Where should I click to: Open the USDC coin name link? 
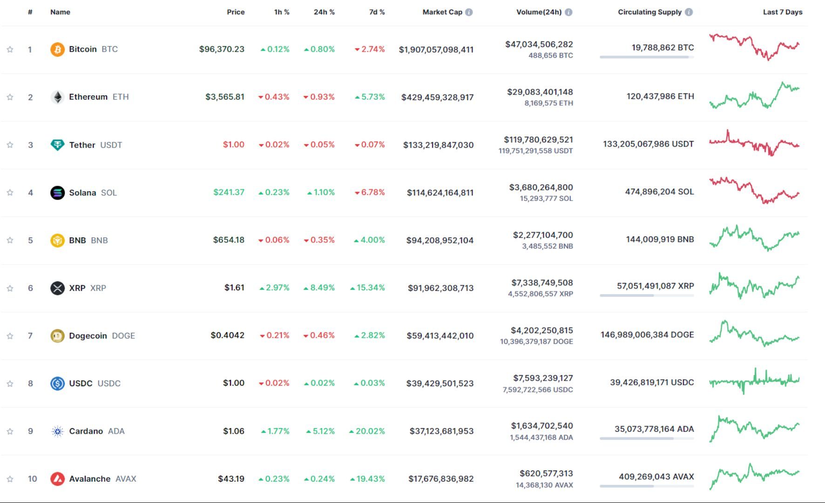tap(81, 383)
